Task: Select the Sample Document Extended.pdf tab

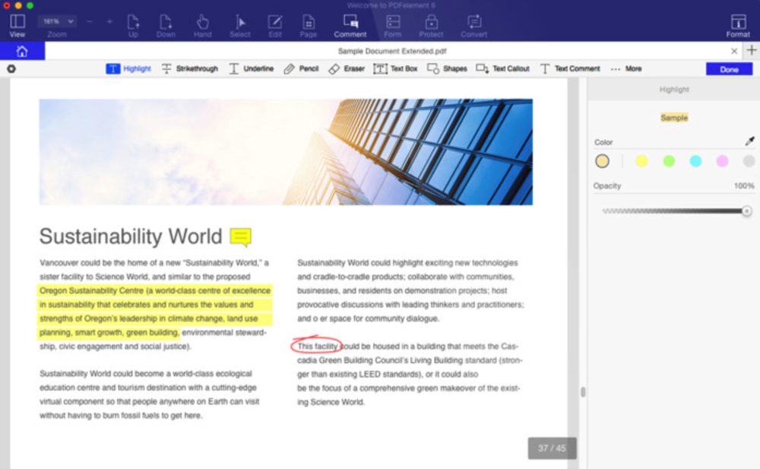Action: click(x=391, y=51)
